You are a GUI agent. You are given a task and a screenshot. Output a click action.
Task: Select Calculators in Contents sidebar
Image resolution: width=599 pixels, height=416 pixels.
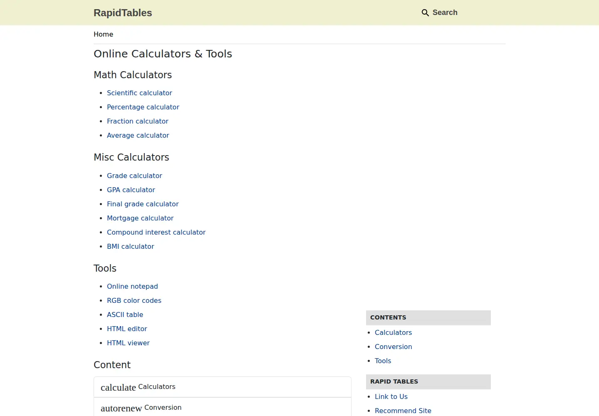pyautogui.click(x=393, y=332)
